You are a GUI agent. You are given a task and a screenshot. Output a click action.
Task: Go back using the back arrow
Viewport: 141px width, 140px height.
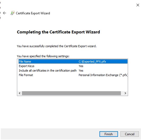coord(4,13)
